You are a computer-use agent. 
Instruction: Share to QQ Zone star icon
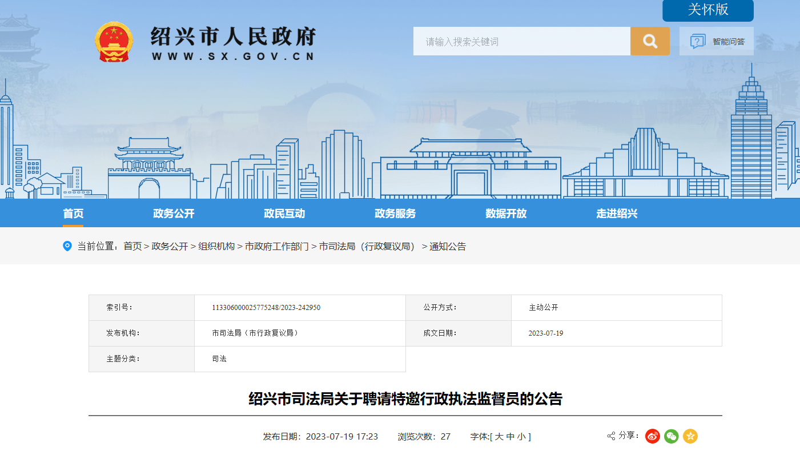pos(690,436)
